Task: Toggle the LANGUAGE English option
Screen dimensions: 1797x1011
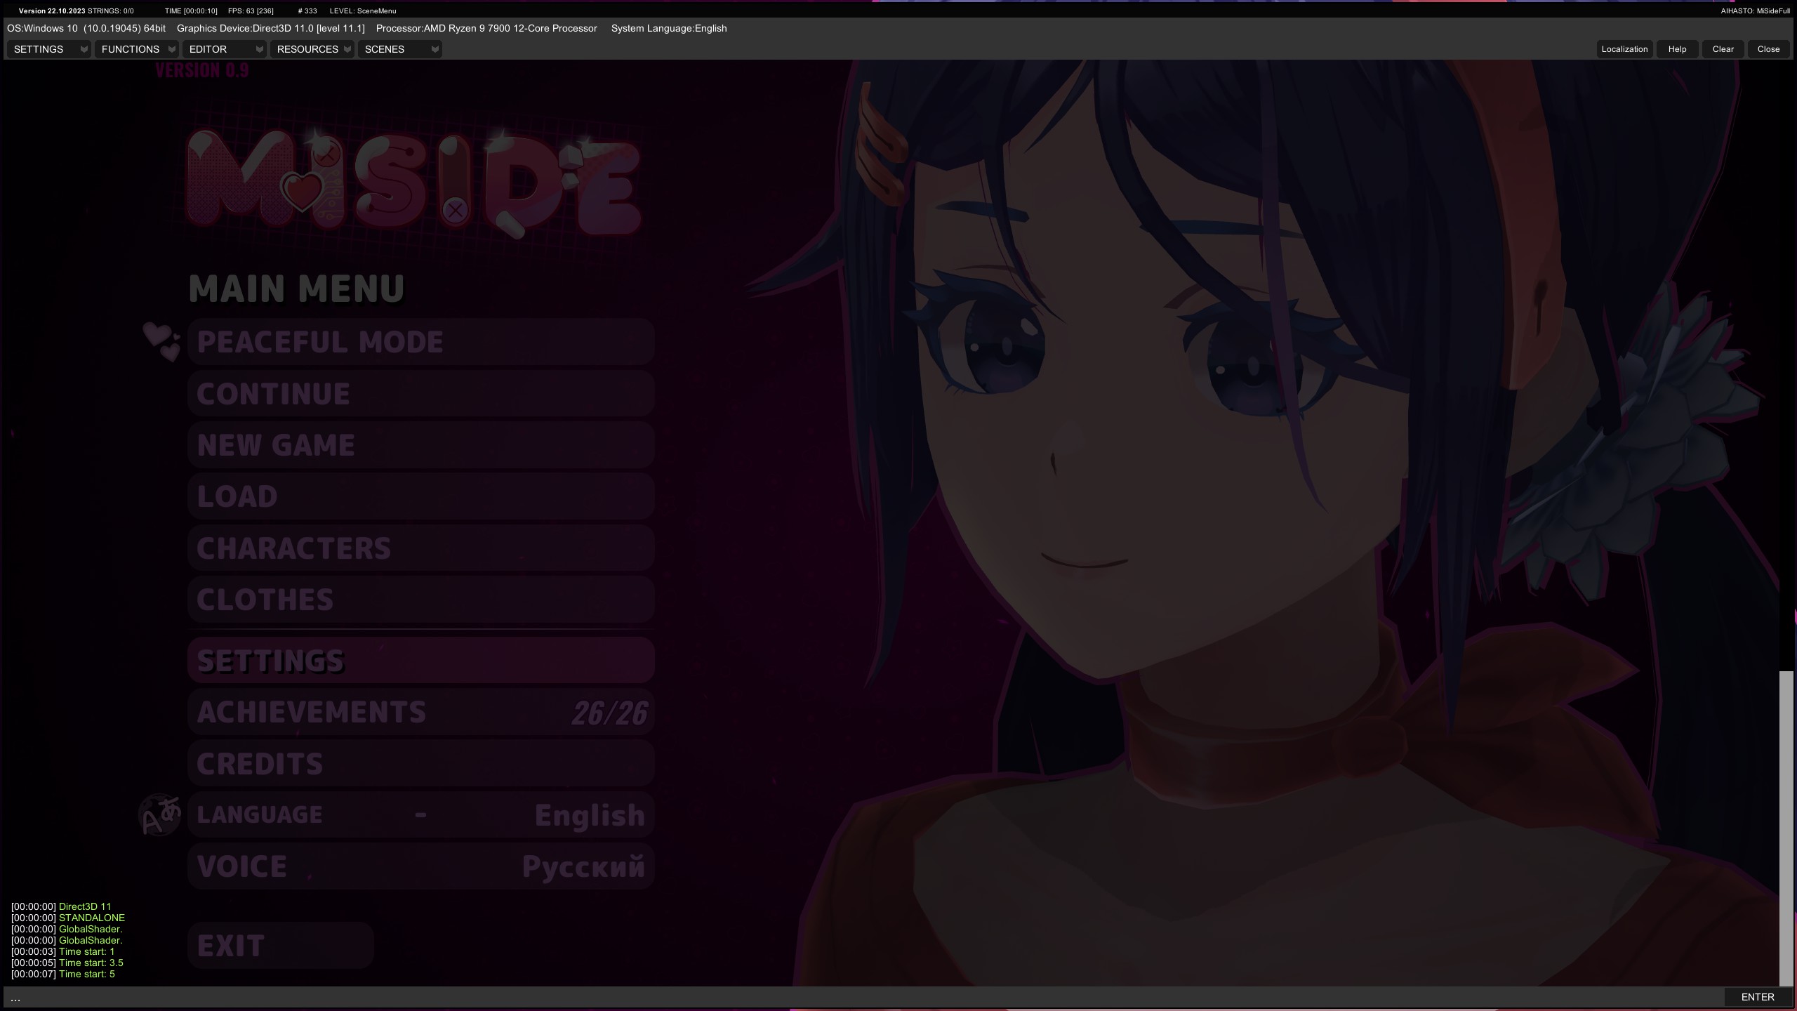Action: point(421,815)
